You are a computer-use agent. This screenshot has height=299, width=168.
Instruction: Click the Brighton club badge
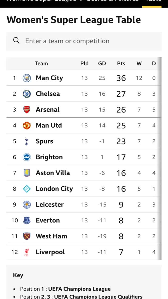click(27, 157)
